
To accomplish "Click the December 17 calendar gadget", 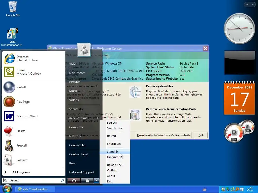I will (x=239, y=98).
